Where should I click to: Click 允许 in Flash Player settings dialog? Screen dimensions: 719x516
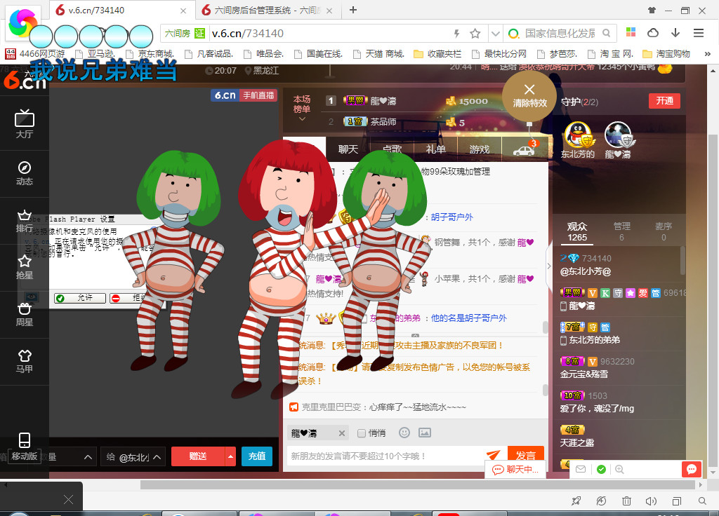point(80,298)
